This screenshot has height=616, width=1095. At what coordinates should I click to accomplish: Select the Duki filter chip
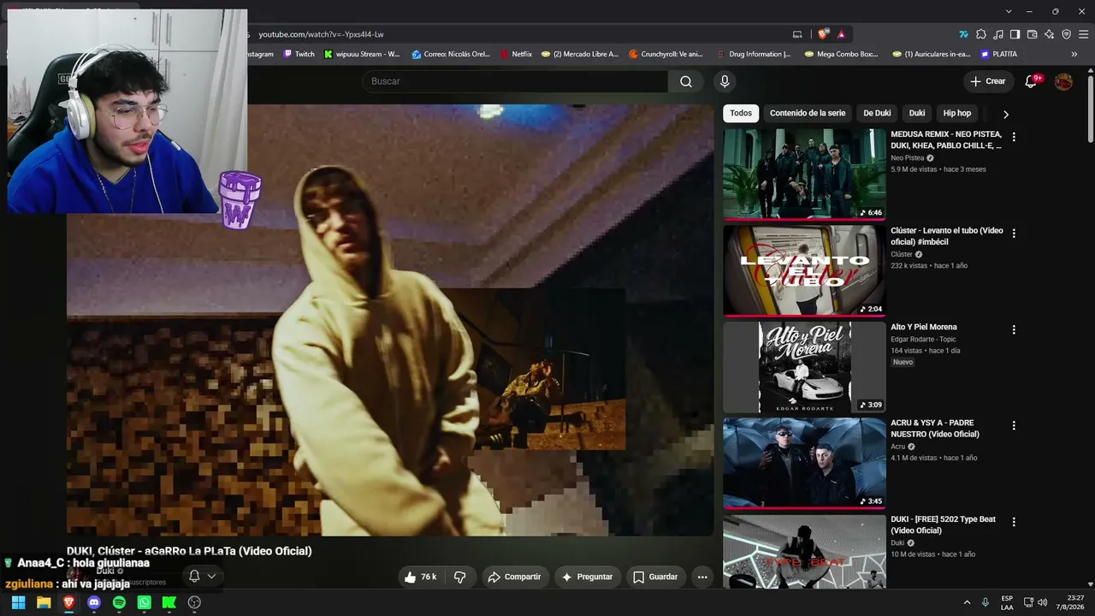917,113
